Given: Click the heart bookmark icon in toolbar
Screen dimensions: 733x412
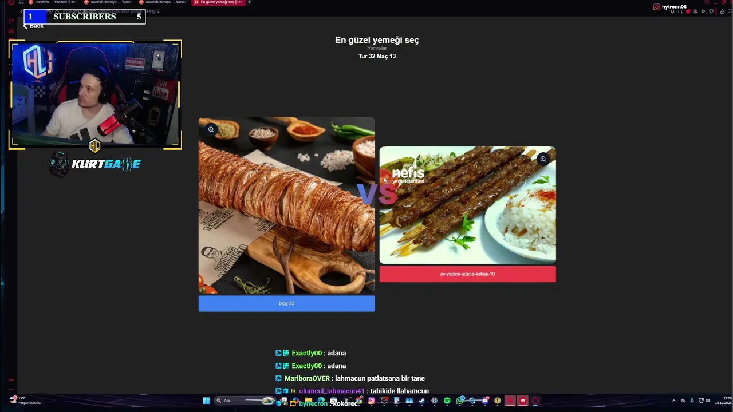Looking at the screenshot, I should [711, 11].
